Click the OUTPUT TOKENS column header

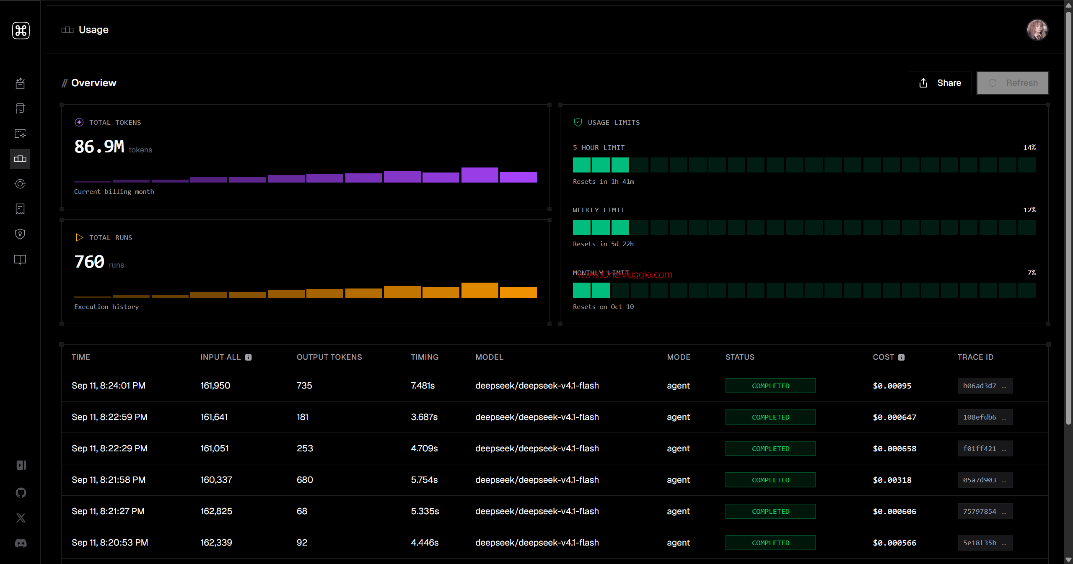(x=329, y=357)
